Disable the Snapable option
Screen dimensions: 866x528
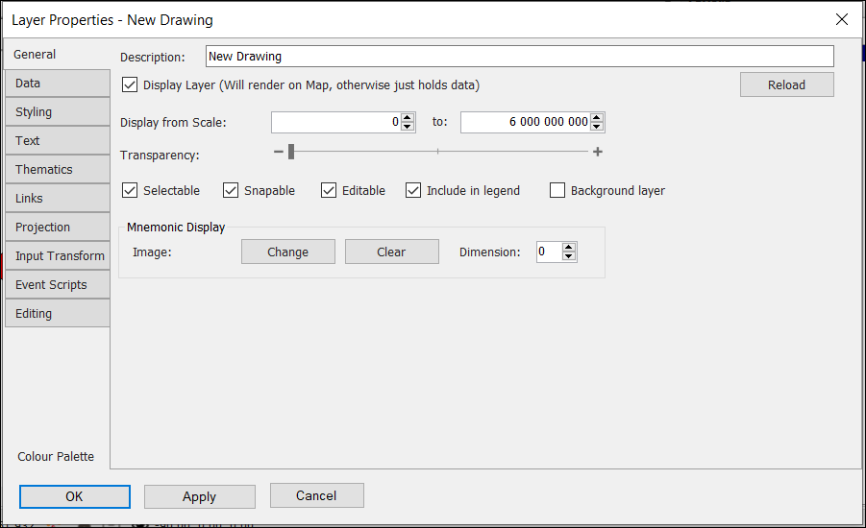(231, 191)
